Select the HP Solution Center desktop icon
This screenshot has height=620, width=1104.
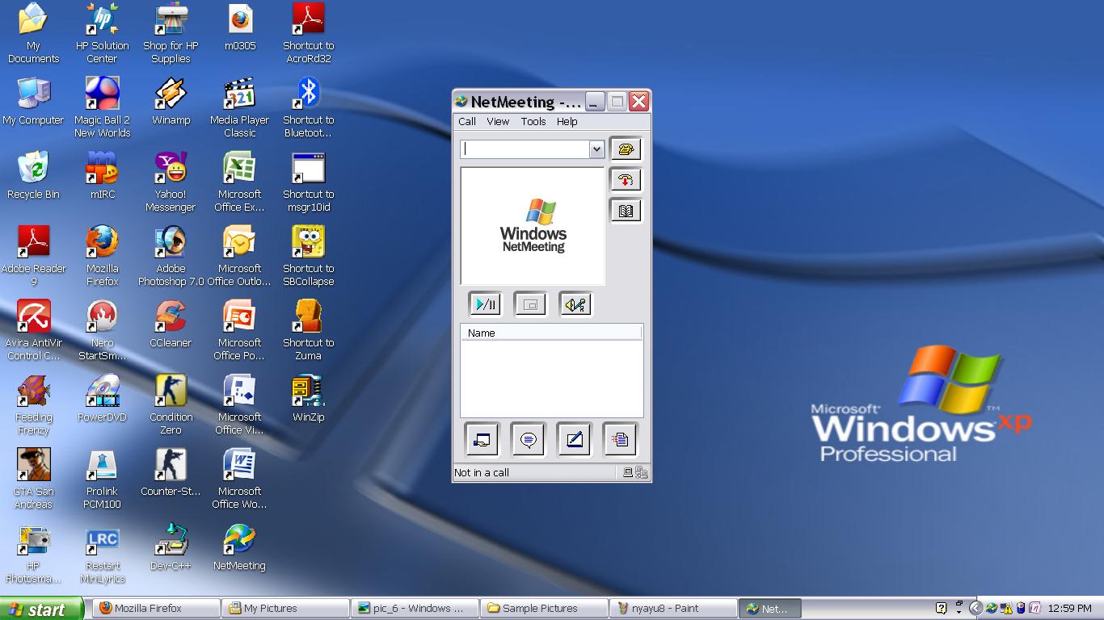[x=103, y=34]
